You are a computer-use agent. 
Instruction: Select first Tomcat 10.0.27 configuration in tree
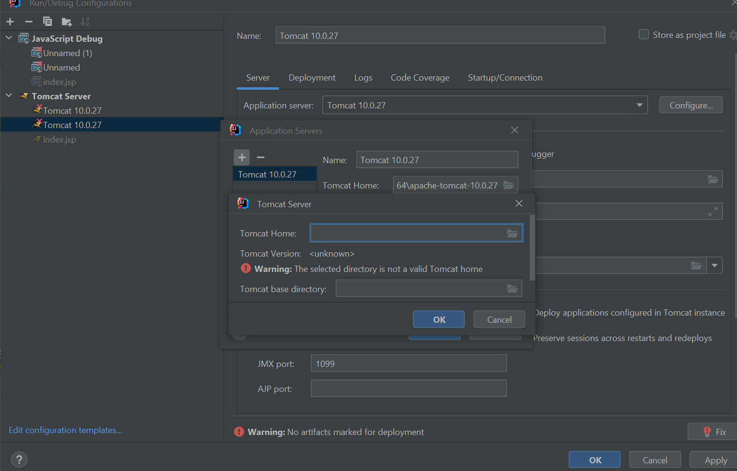coord(72,110)
